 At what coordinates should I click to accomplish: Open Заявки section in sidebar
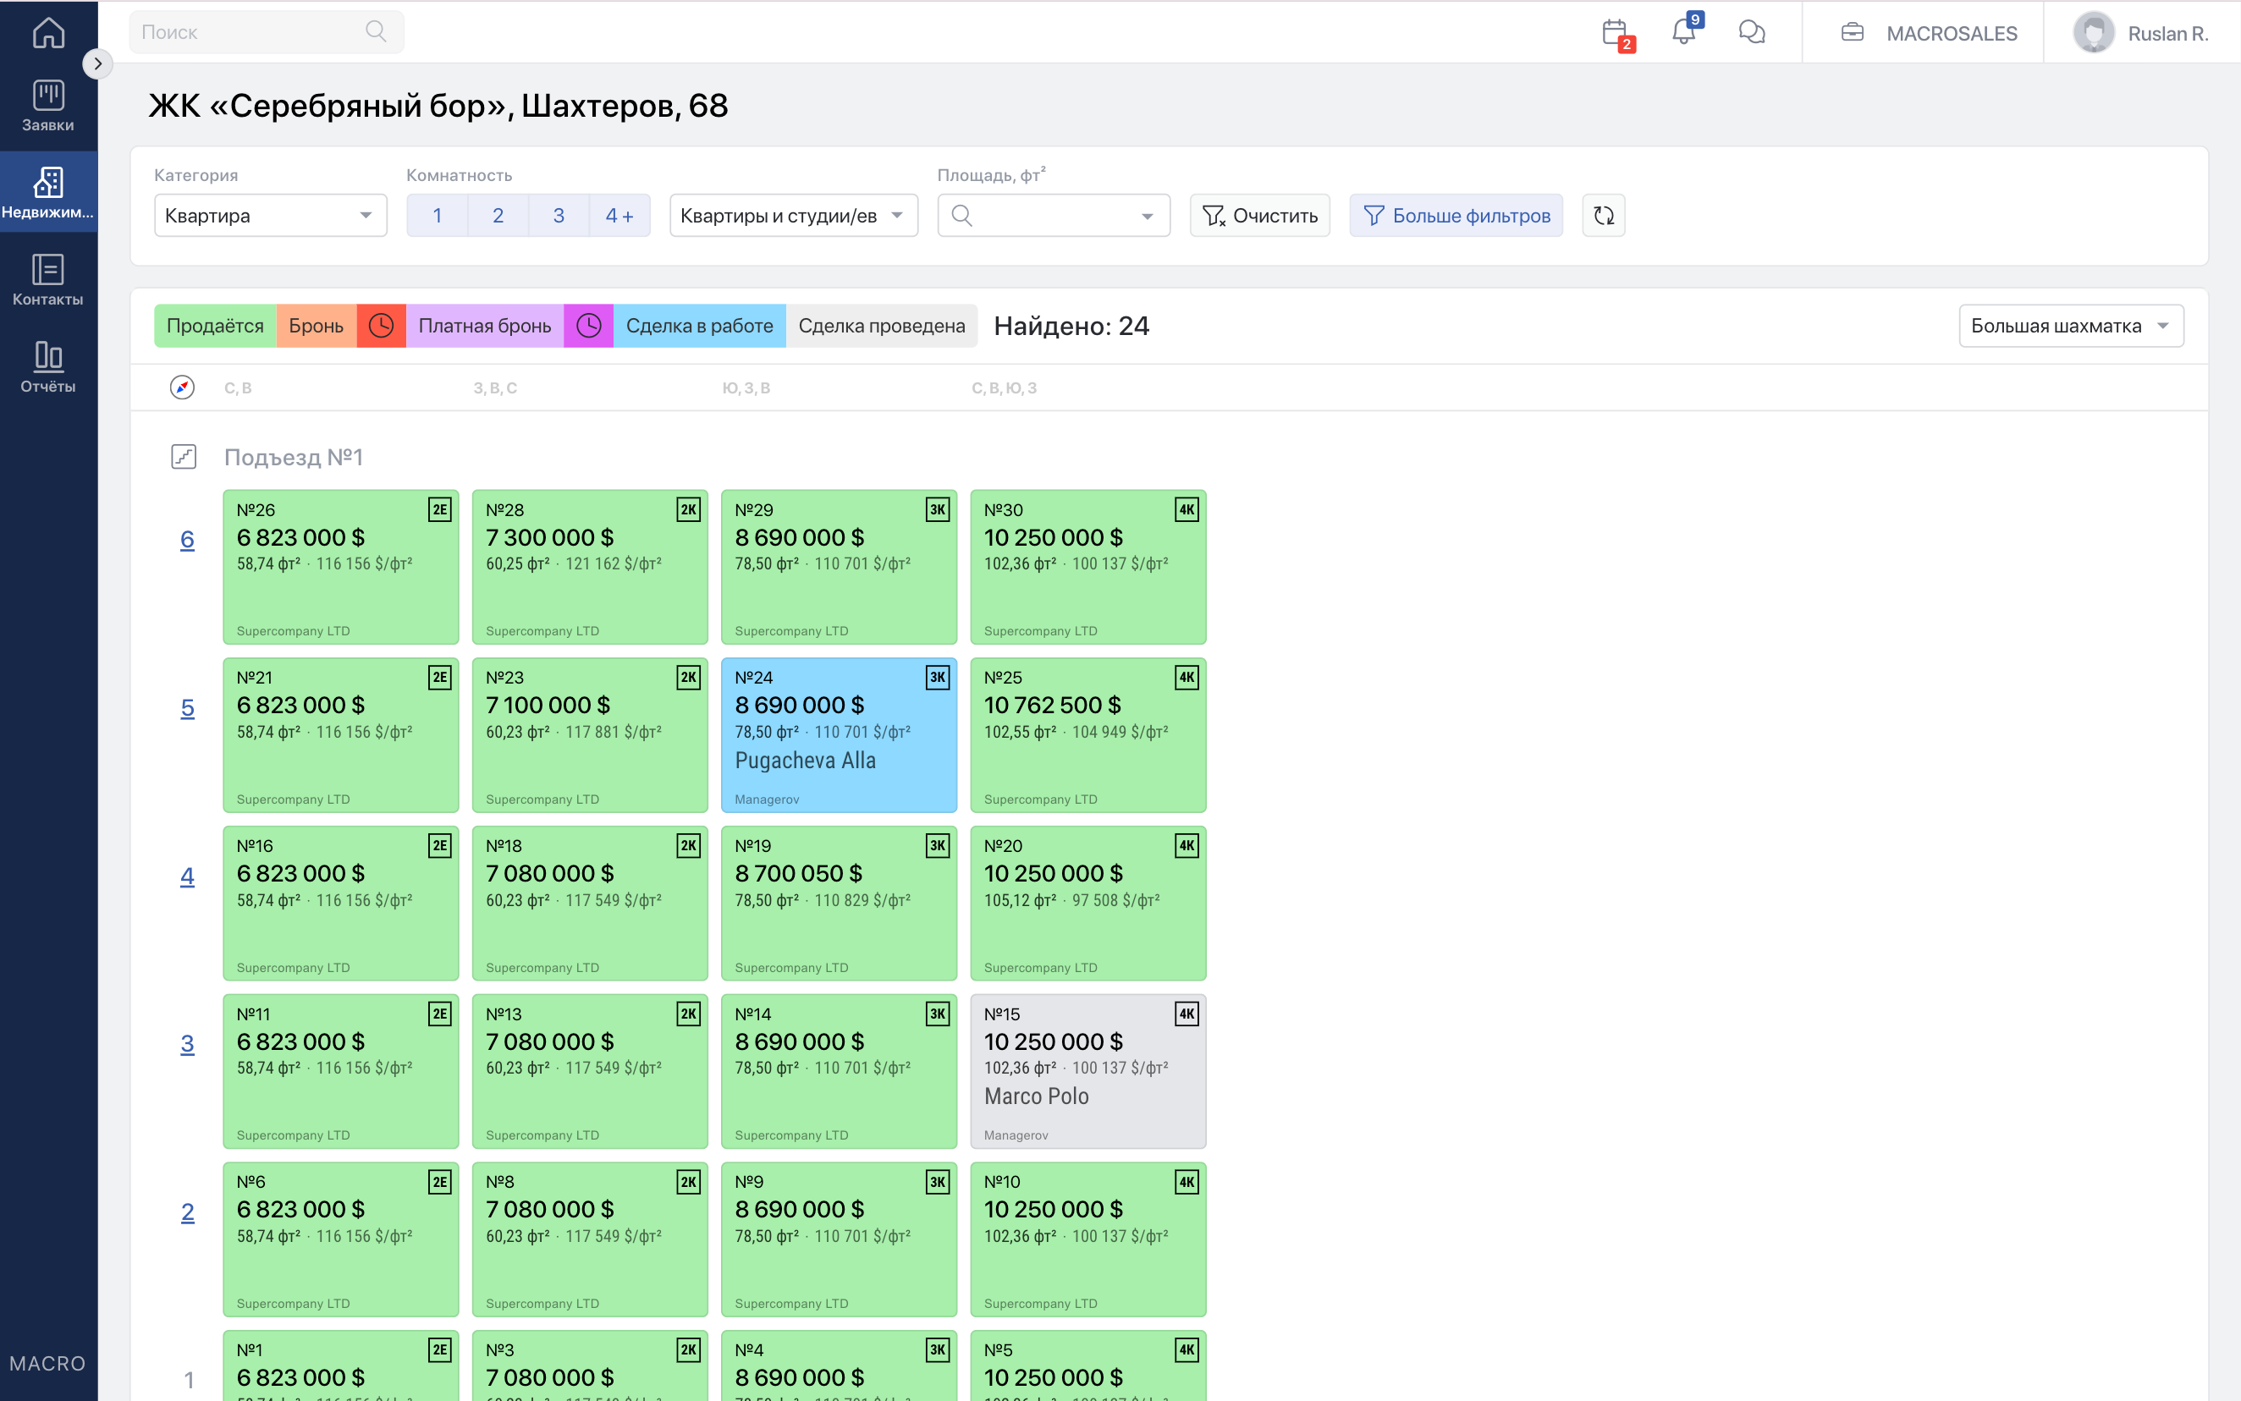(48, 107)
